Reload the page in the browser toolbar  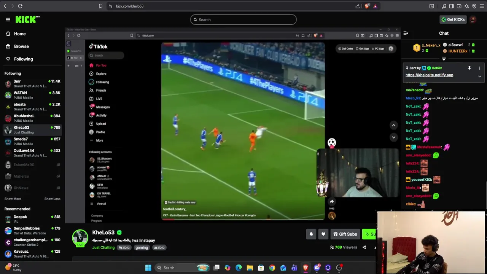20,6
